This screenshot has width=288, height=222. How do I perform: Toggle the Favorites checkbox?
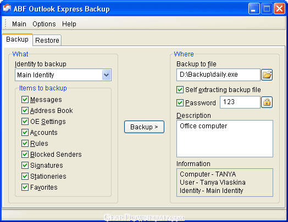coord(25,187)
